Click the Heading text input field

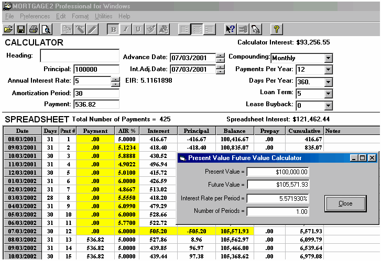coord(80,55)
